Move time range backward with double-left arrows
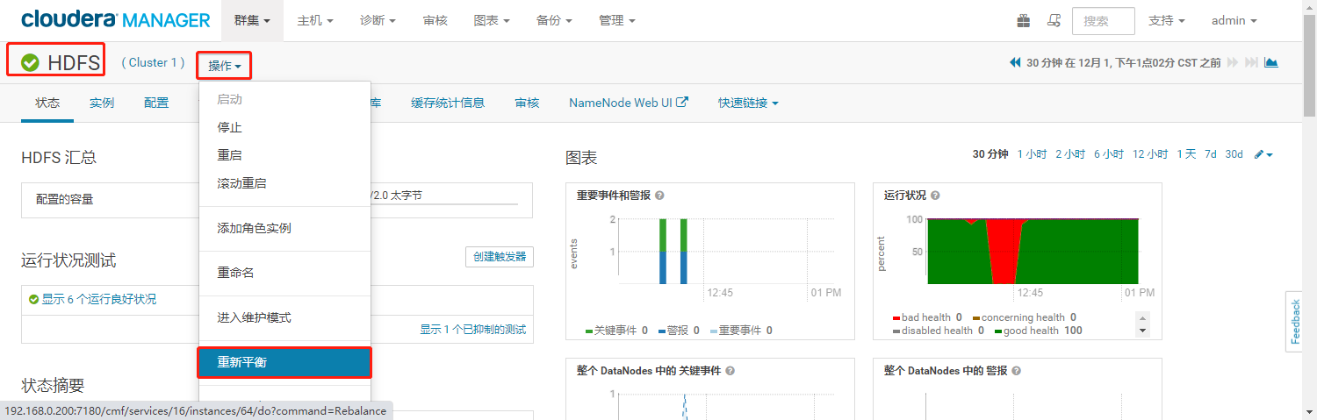Image resolution: width=1317 pixels, height=420 pixels. click(1016, 62)
